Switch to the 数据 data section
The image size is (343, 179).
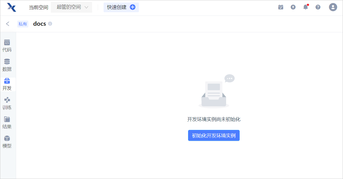(x=7, y=65)
